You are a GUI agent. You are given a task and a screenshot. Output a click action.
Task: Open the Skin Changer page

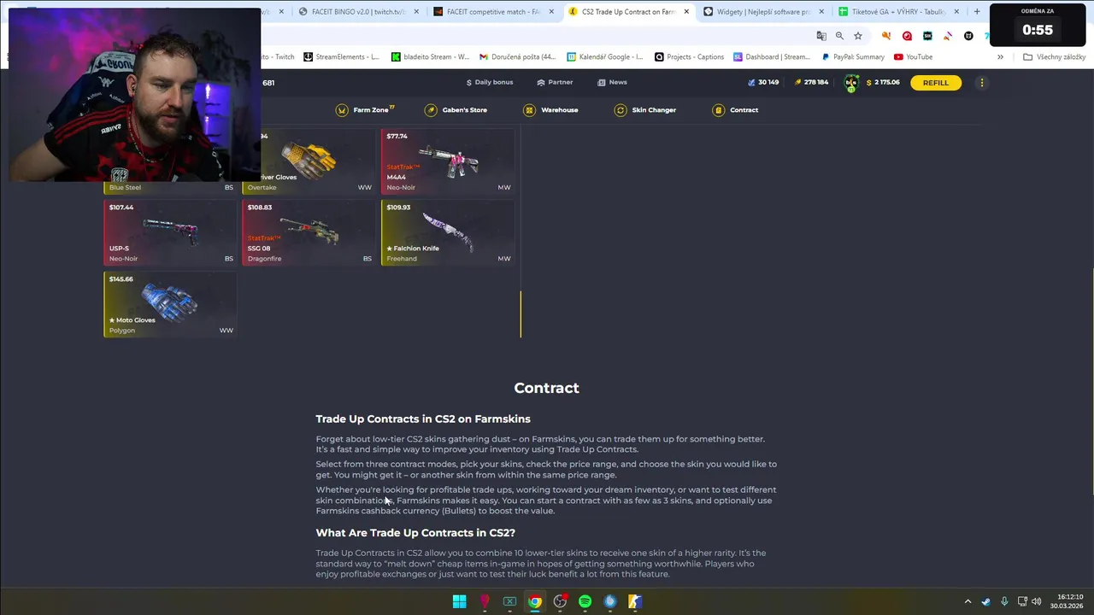[x=644, y=110]
